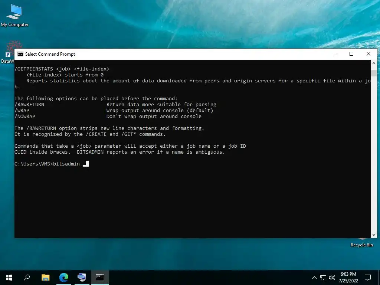This screenshot has width=380, height=285.
Task: Click the 'Return data more suitable for parsing' text
Action: click(x=161, y=104)
